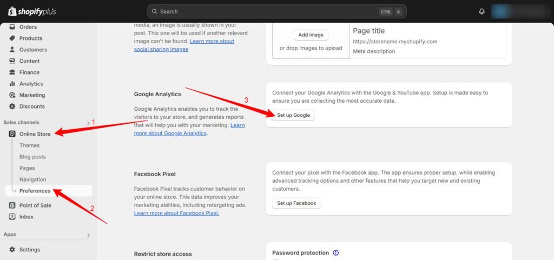Click the Shopify Plus logo
This screenshot has height=260, width=554.
(x=32, y=12)
